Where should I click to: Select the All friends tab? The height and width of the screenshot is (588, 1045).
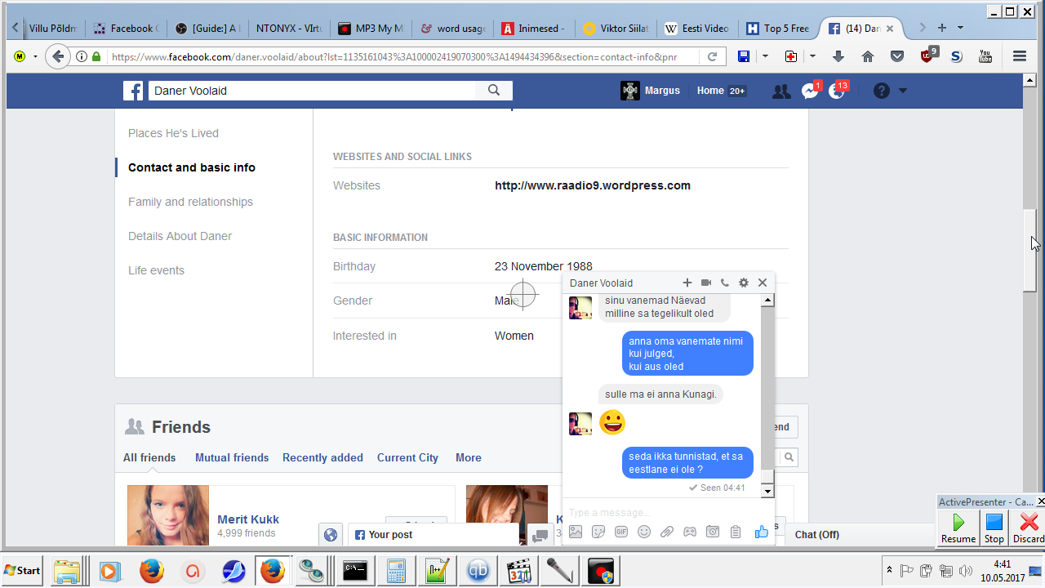tap(149, 457)
